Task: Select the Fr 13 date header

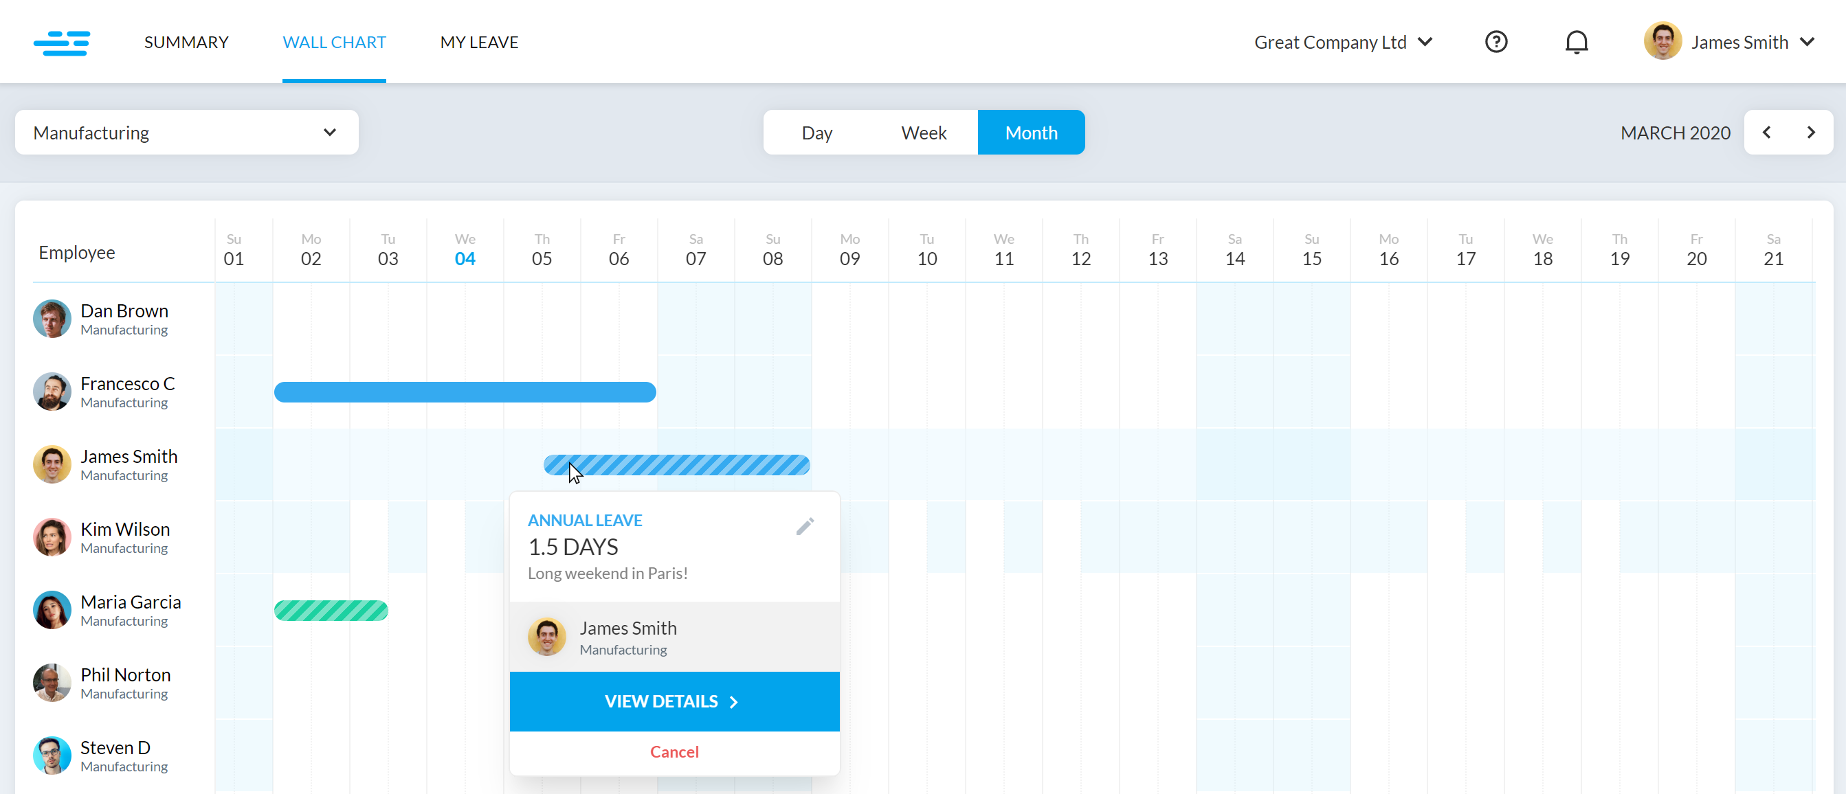Action: [1158, 250]
